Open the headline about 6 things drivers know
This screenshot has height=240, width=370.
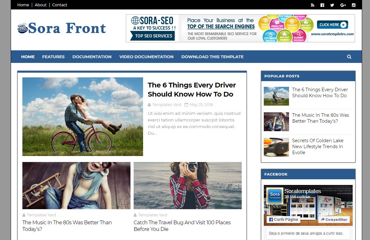[x=192, y=90]
